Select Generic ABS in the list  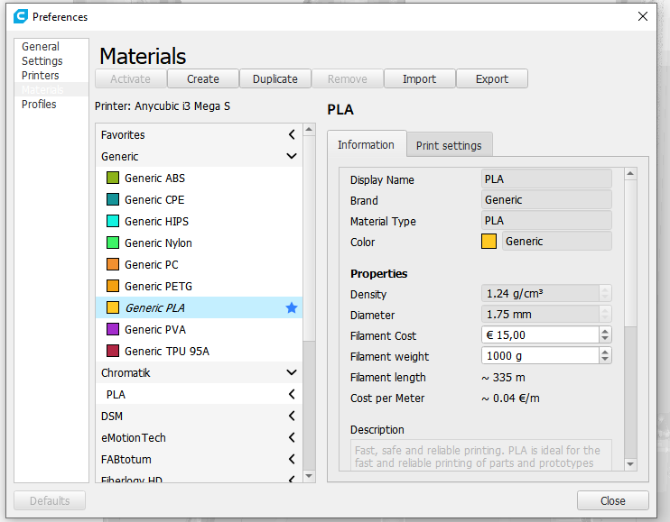200,178
